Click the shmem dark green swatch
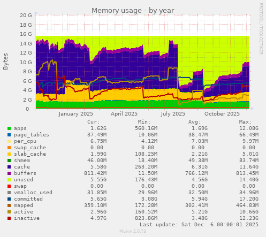Screen dimensions: 266x237 pyautogui.click(x=9, y=160)
